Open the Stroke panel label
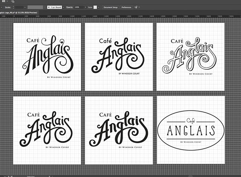The width and height of the screenshot is (241, 177). pyautogui.click(x=7, y=7)
